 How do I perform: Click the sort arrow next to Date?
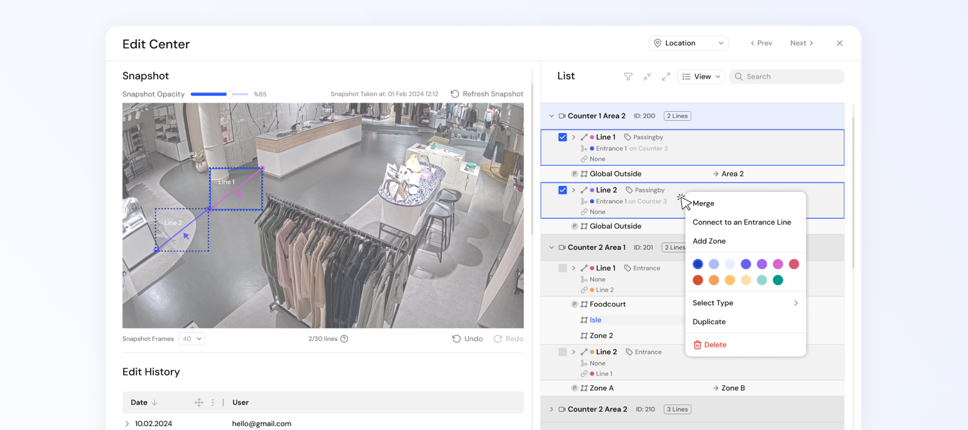pos(155,402)
